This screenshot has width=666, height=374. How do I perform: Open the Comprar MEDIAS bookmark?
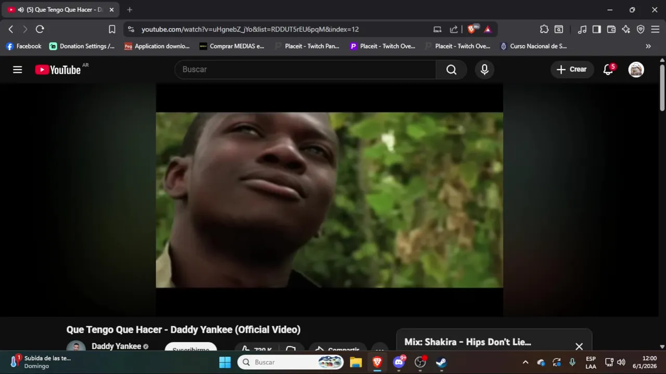click(232, 46)
